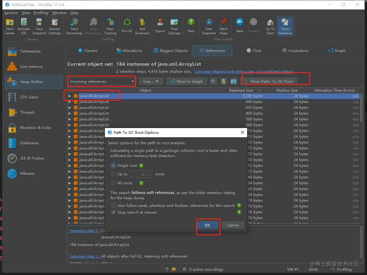Click Selection step 2 link

pos(85,231)
